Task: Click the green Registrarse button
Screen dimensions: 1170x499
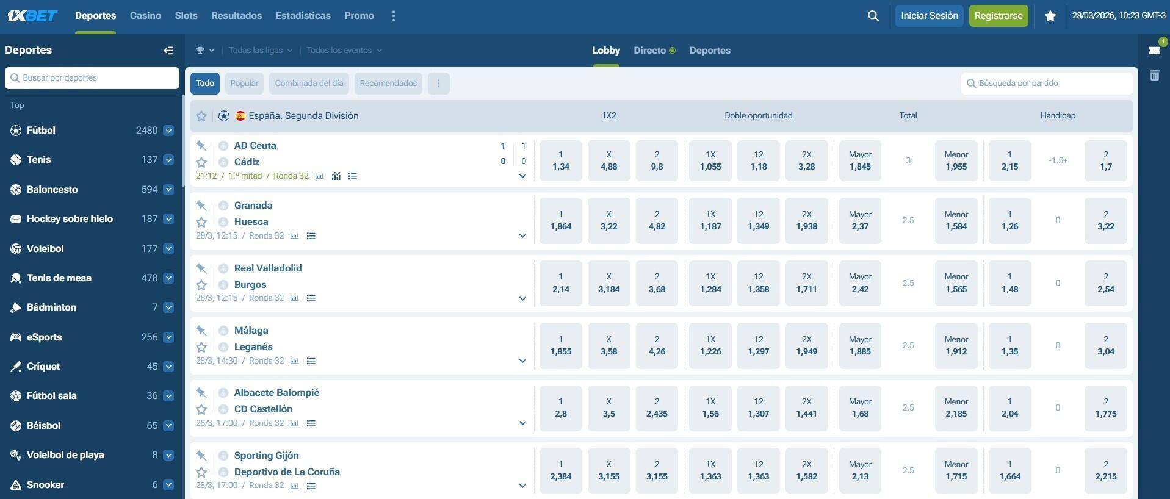Action: tap(998, 16)
